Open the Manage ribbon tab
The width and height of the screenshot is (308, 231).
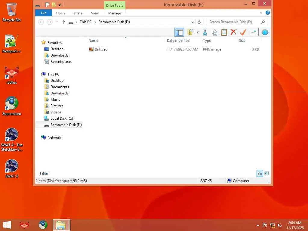click(115, 13)
